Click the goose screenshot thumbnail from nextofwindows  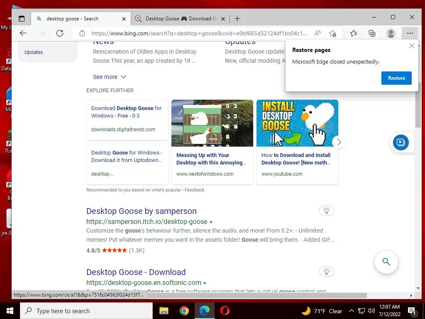tap(212, 123)
